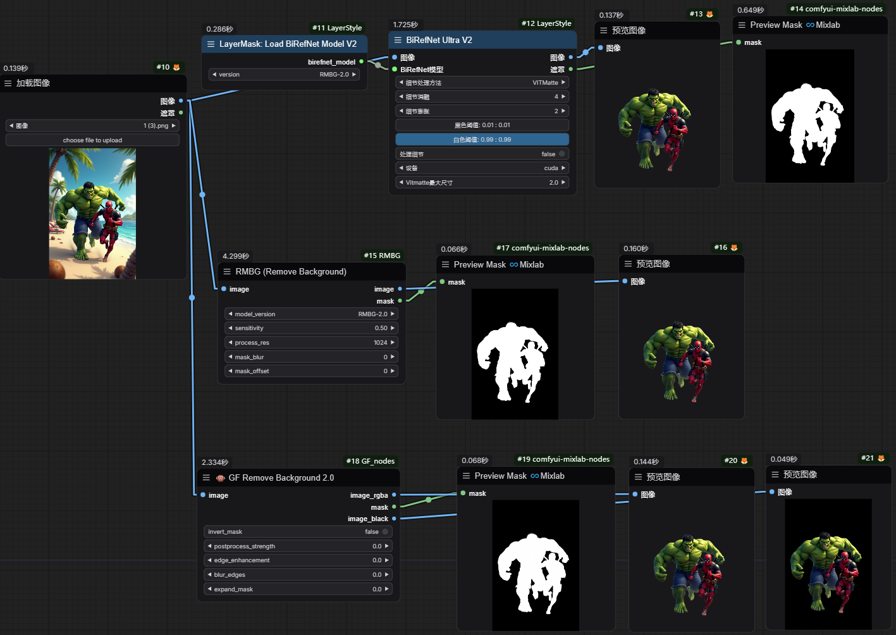
Task: Click the Mixlab infinity icon on node #14
Action: click(x=810, y=25)
